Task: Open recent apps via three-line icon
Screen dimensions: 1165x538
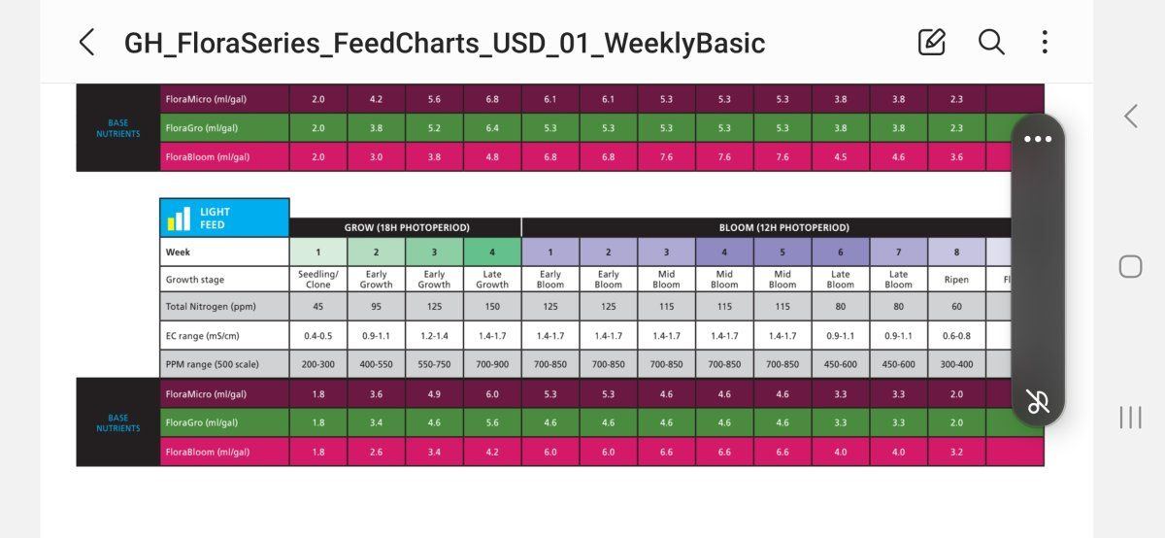Action: point(1130,418)
